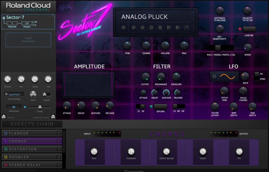Click the main Coarse knob under the preset display
This screenshot has height=172, width=269.
tap(146, 46)
